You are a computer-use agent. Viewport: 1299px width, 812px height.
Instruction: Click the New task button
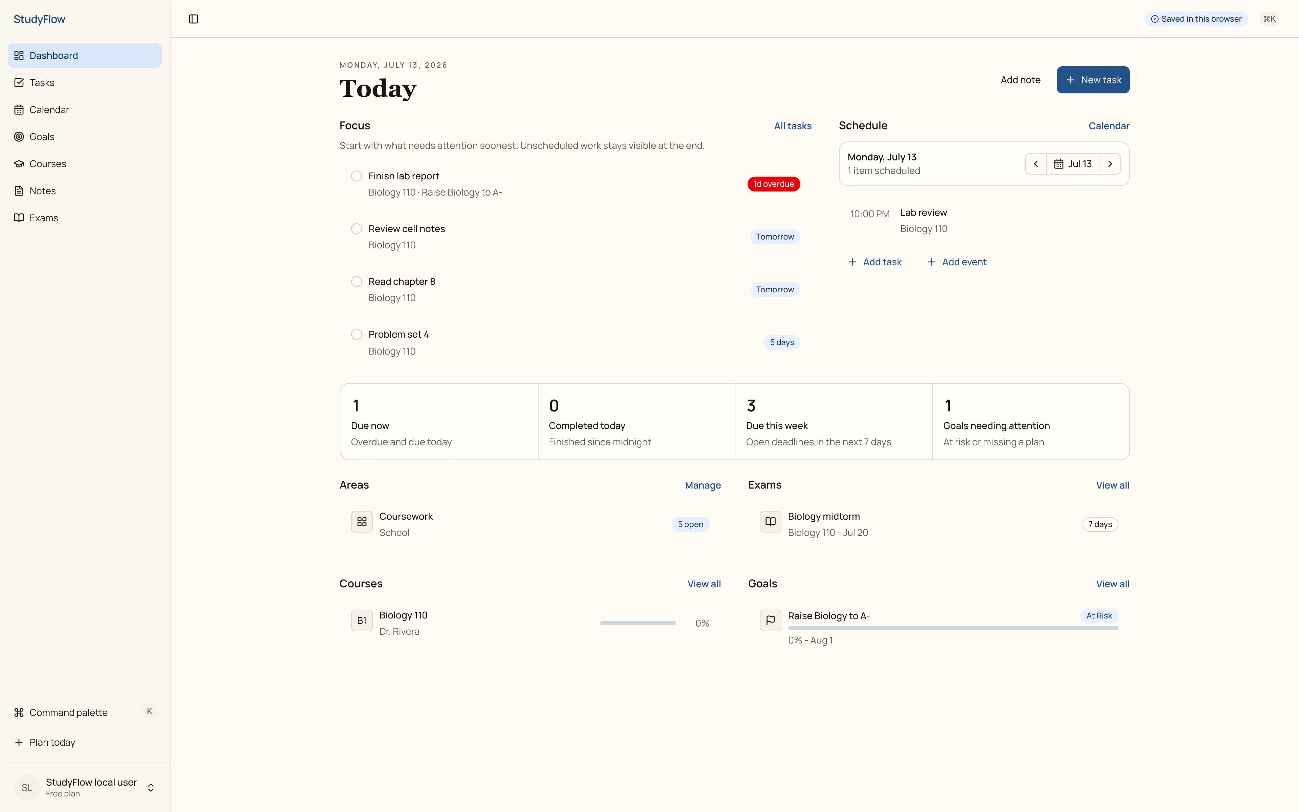pos(1093,80)
